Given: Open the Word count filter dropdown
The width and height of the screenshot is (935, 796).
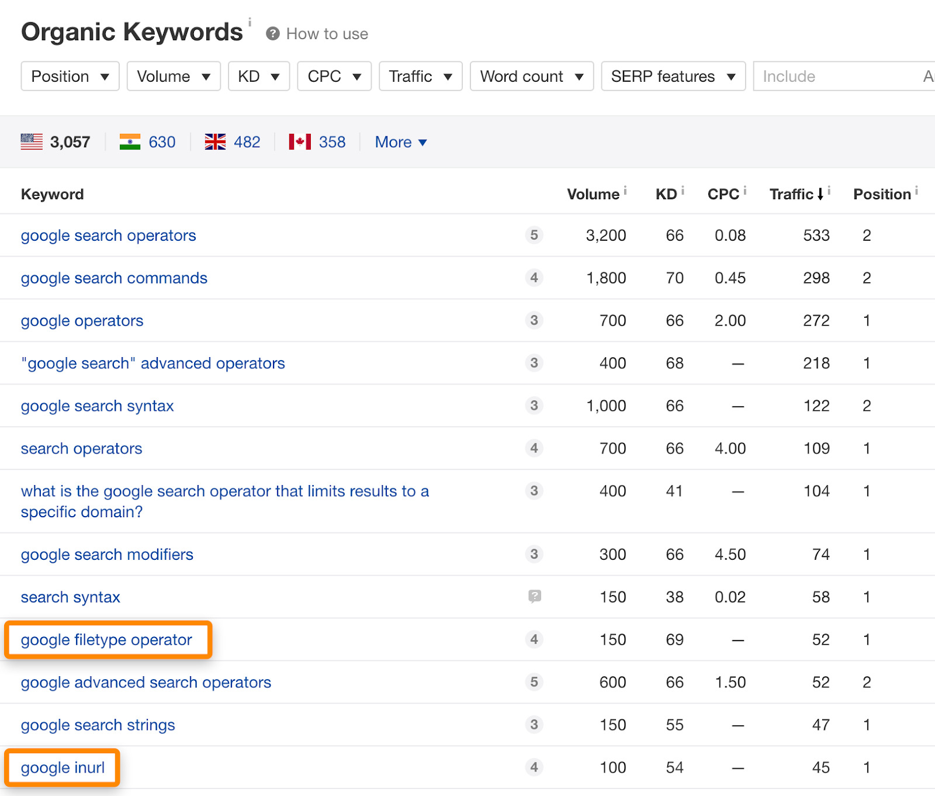Looking at the screenshot, I should (x=531, y=76).
